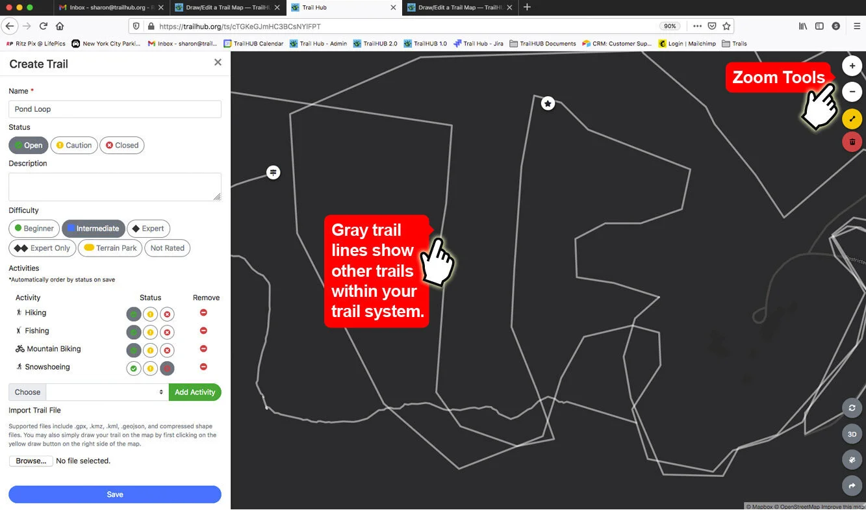Go to the browser home page
This screenshot has height=510, width=866.
pos(60,26)
